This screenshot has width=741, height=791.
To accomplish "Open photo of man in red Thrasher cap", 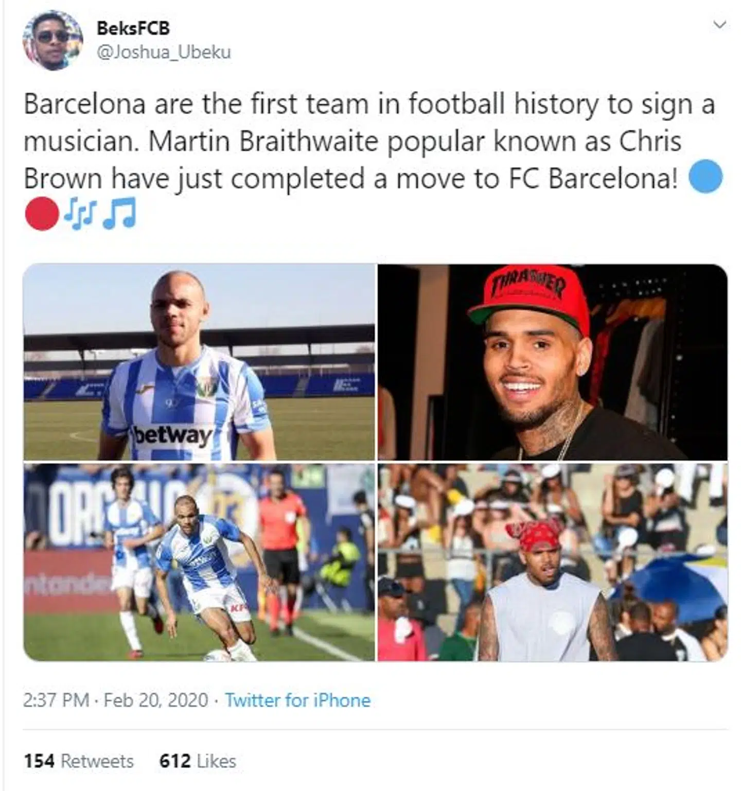I will pos(553,362).
